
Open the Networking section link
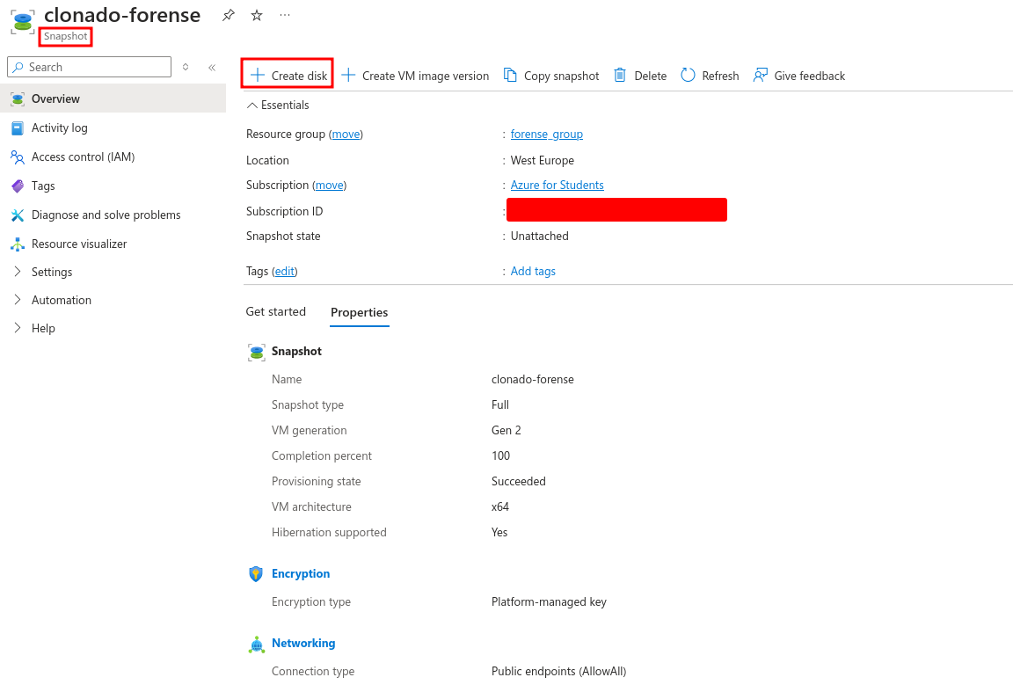pyautogui.click(x=303, y=644)
